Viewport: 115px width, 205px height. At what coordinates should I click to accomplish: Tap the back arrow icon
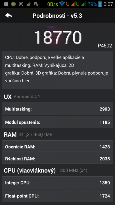click(9, 16)
